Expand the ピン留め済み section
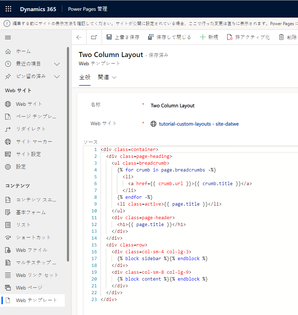This screenshot has height=315, width=298. tap(57, 76)
